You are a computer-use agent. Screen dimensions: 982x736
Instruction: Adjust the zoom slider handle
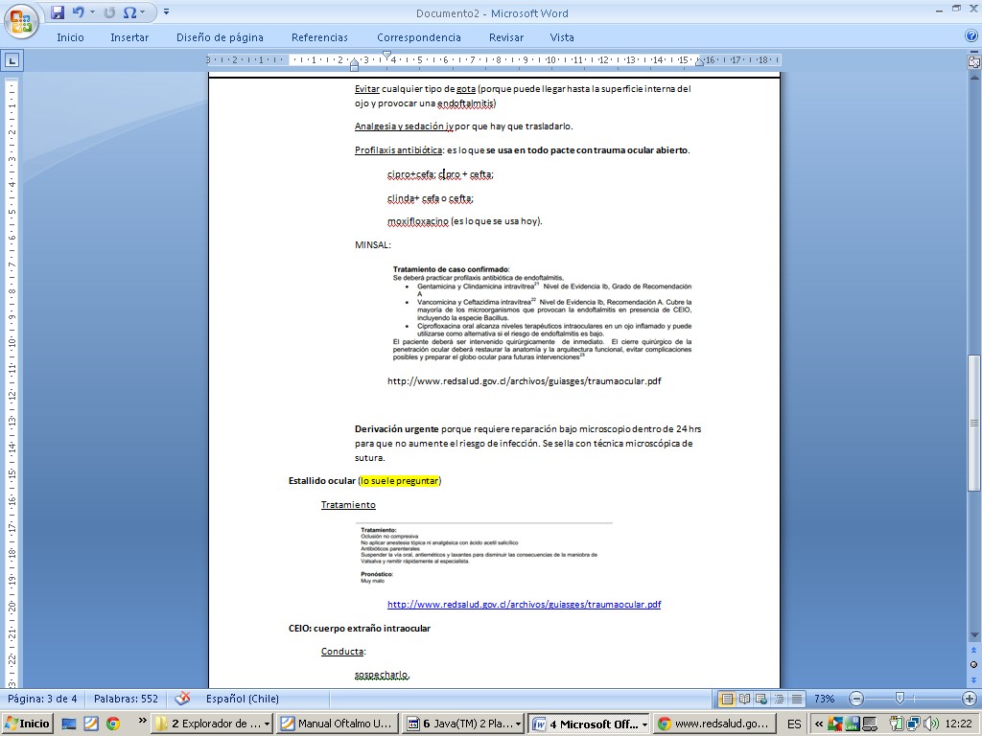[x=899, y=699]
